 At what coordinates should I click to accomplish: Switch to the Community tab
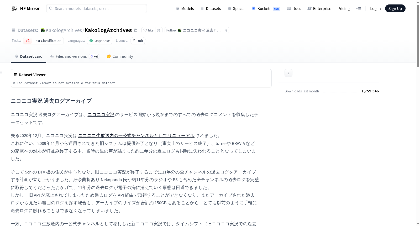120,56
